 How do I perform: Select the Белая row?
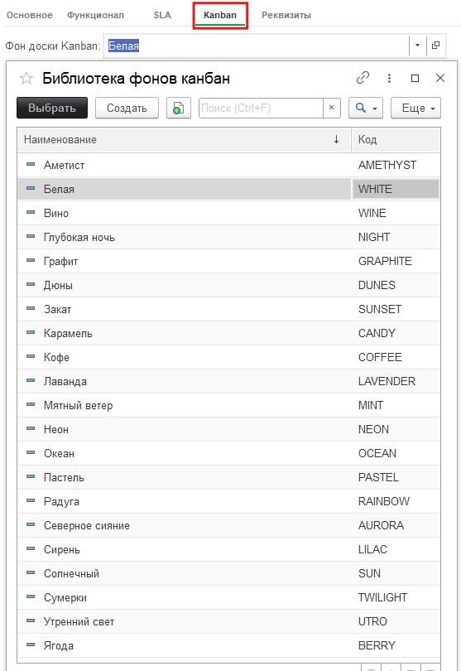228,189
